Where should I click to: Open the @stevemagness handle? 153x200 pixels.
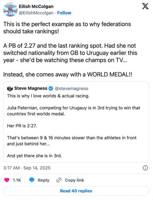pos(72,89)
